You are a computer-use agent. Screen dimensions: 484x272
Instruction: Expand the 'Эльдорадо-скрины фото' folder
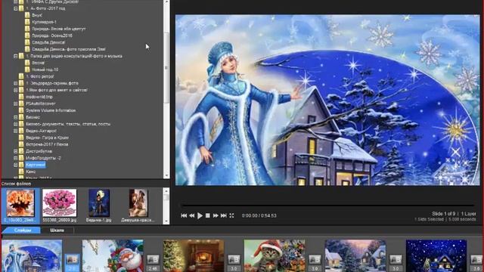click(15, 83)
